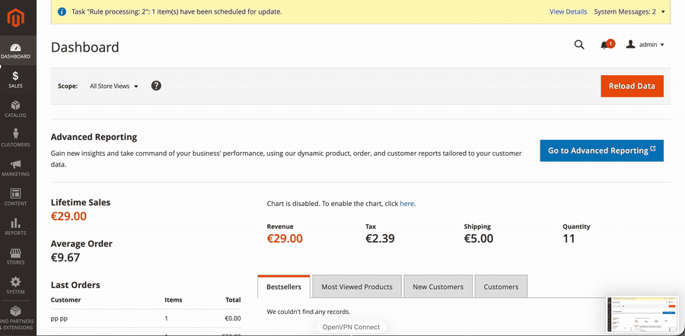Open the notifications bell
Image resolution: width=685 pixels, height=336 pixels.
coord(607,45)
